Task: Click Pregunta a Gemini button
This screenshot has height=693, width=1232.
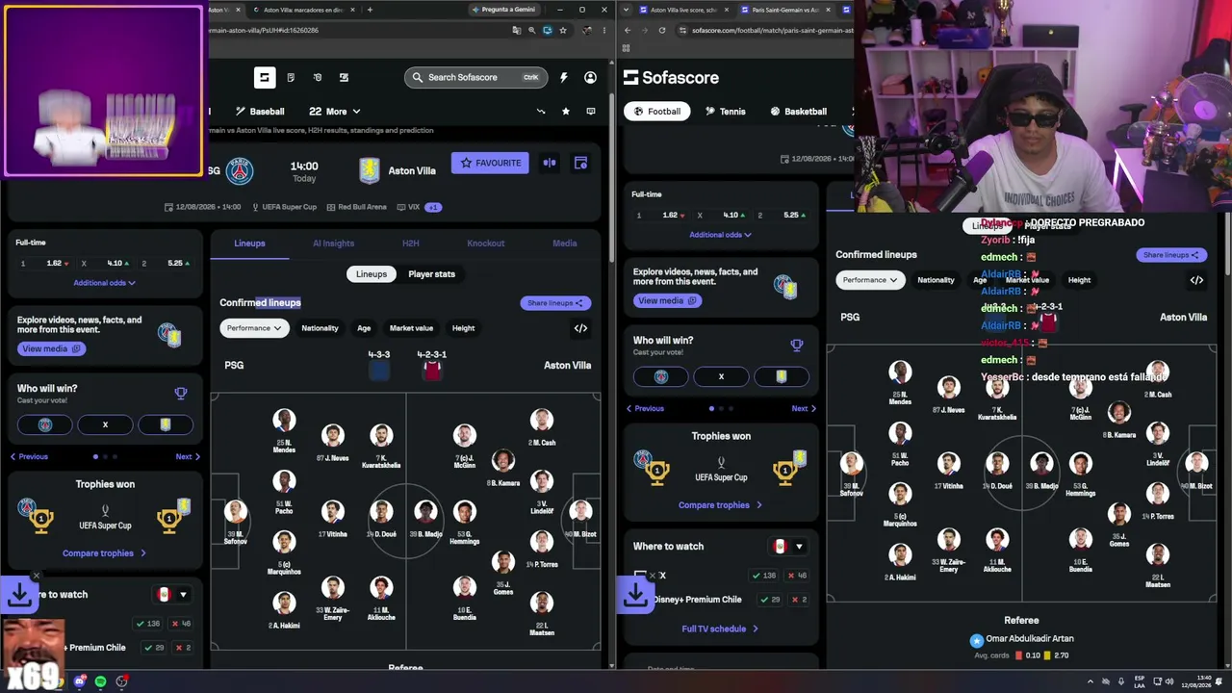Action: tap(502, 10)
